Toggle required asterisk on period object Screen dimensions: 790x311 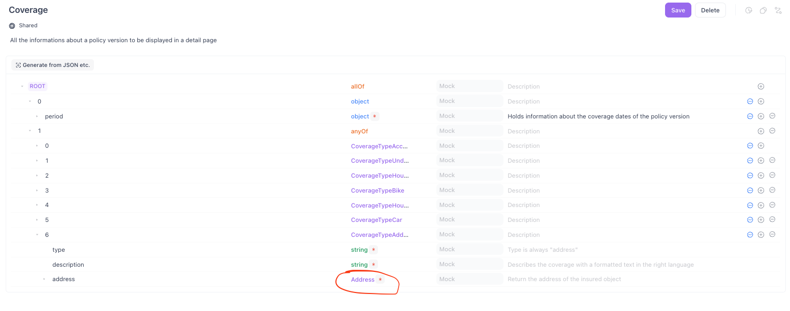[x=374, y=117]
